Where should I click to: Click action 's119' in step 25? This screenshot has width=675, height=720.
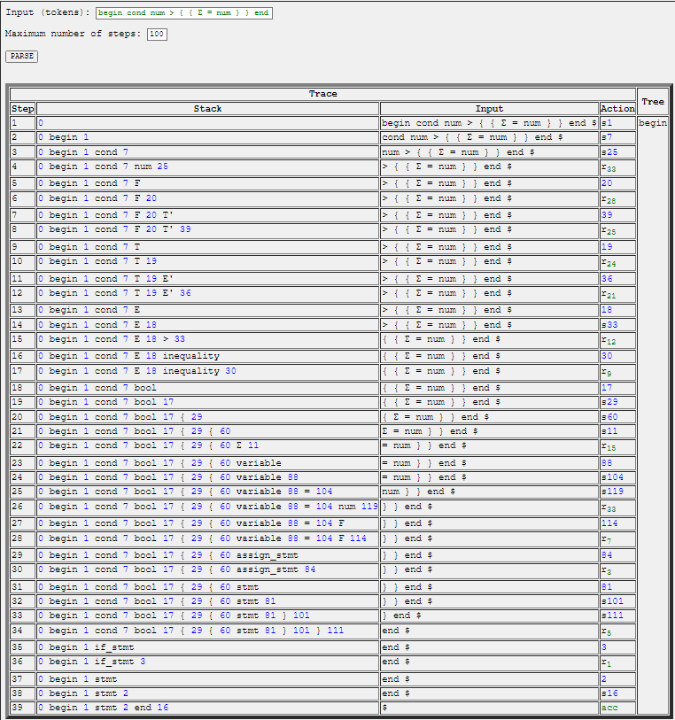tap(617, 492)
